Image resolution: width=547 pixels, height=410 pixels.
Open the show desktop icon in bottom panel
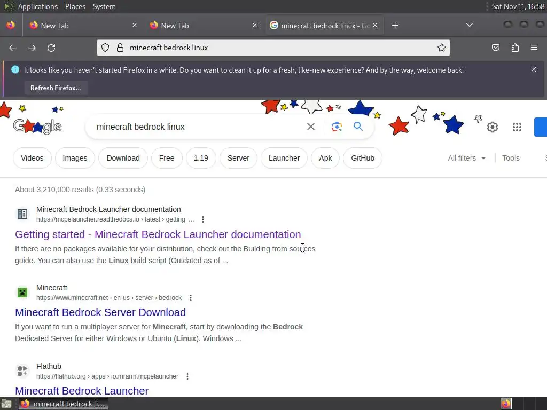pyautogui.click(x=6, y=404)
